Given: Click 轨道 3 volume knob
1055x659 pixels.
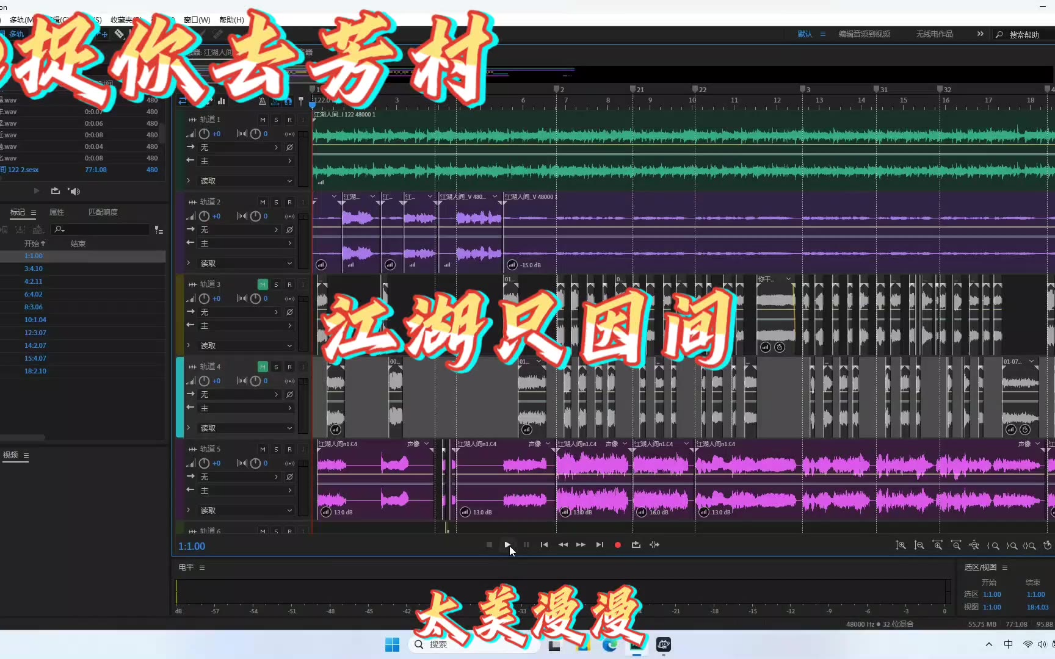Looking at the screenshot, I should [x=204, y=298].
